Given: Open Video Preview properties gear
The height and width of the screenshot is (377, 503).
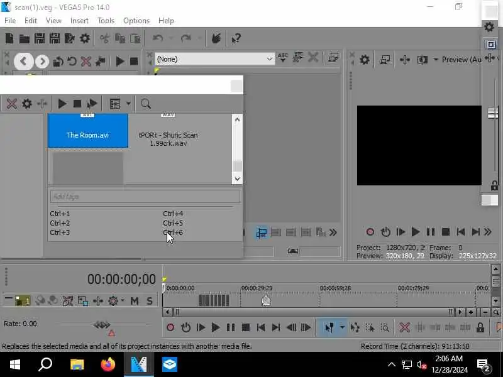Looking at the screenshot, I should pyautogui.click(x=365, y=60).
